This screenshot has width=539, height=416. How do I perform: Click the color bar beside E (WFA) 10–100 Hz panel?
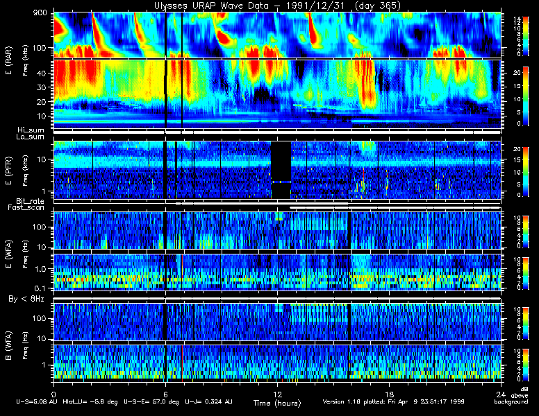pos(526,232)
